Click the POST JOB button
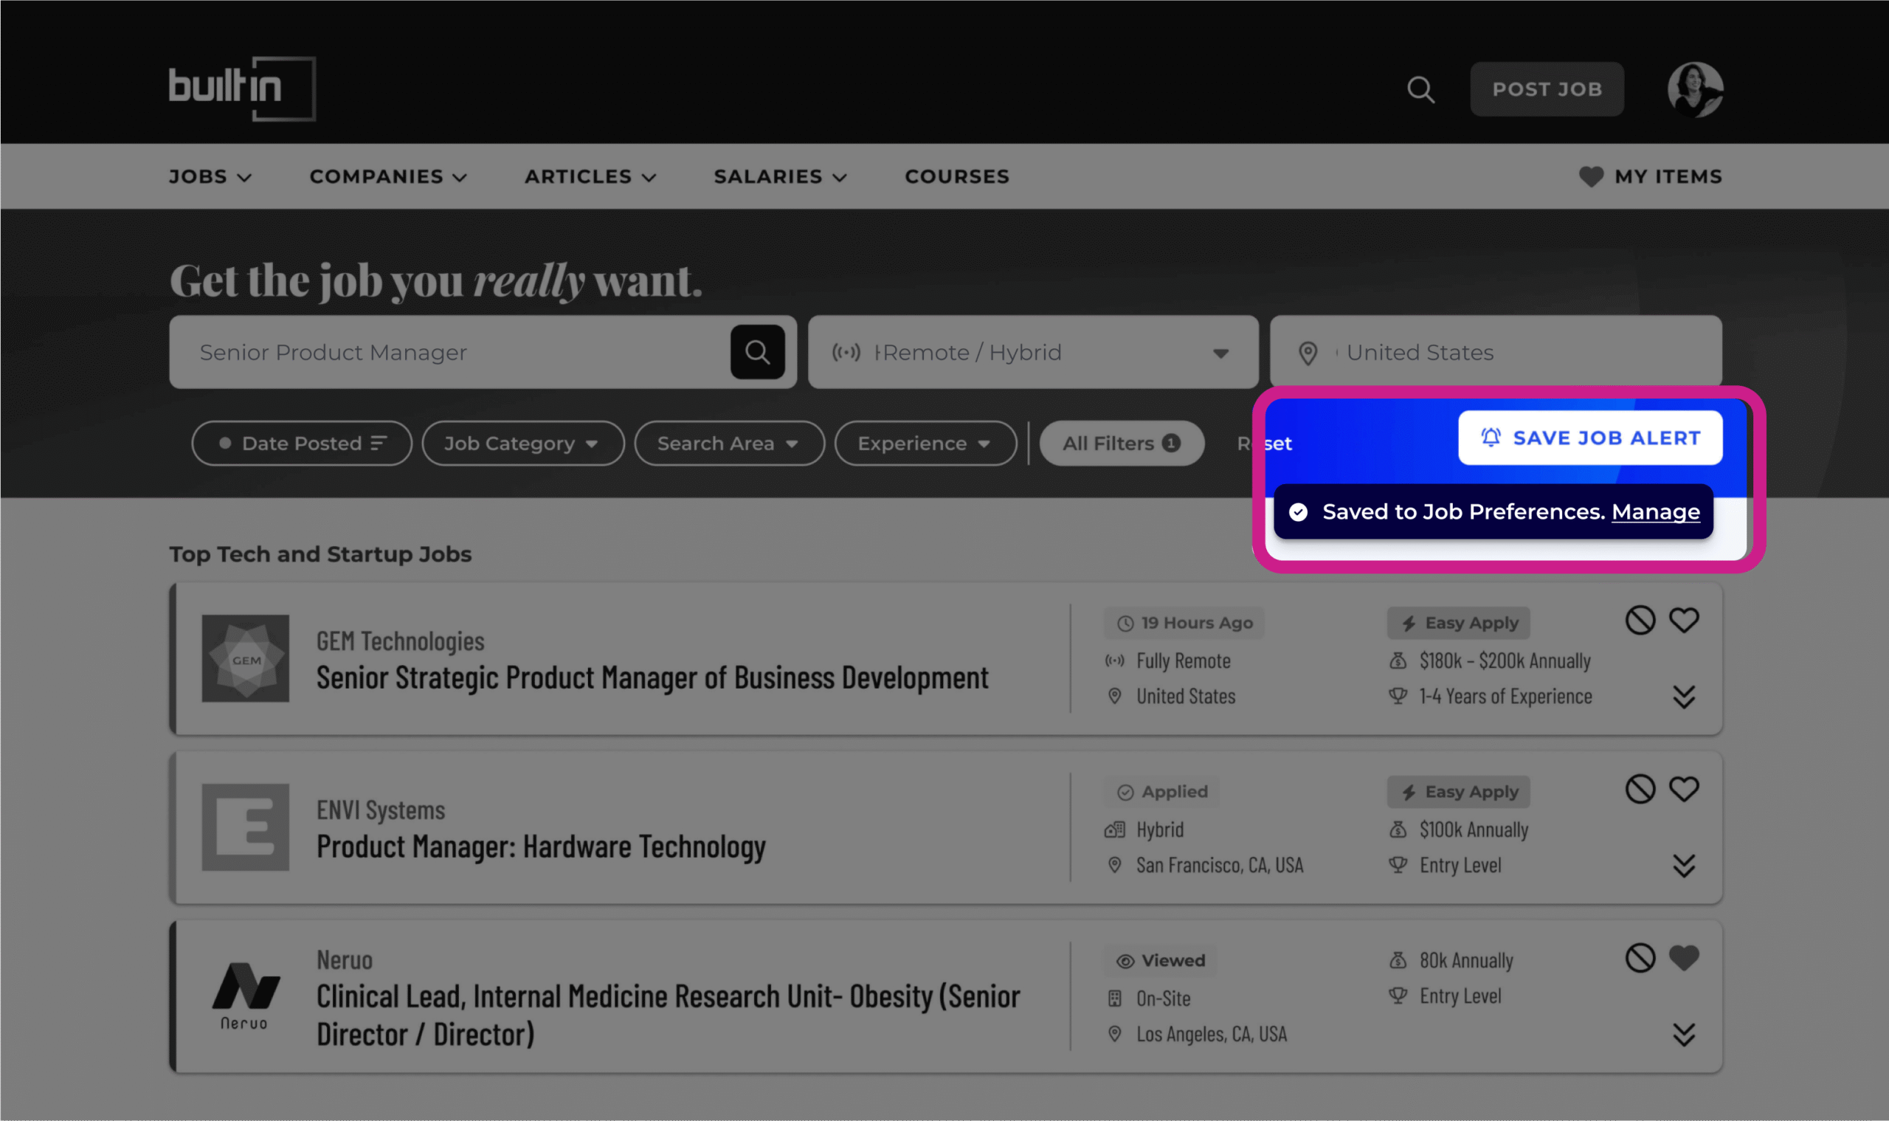This screenshot has height=1121, width=1889. pos(1547,89)
